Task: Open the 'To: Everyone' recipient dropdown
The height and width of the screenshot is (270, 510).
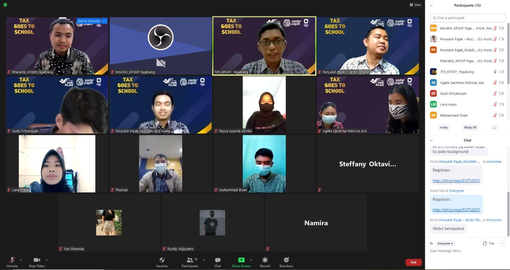Action: pyautogui.click(x=445, y=243)
